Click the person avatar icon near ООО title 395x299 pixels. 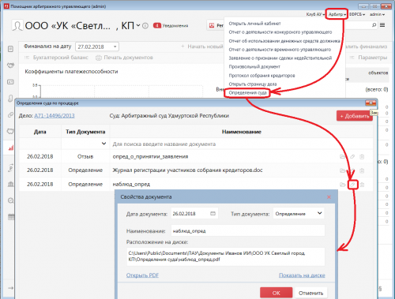click(x=17, y=26)
